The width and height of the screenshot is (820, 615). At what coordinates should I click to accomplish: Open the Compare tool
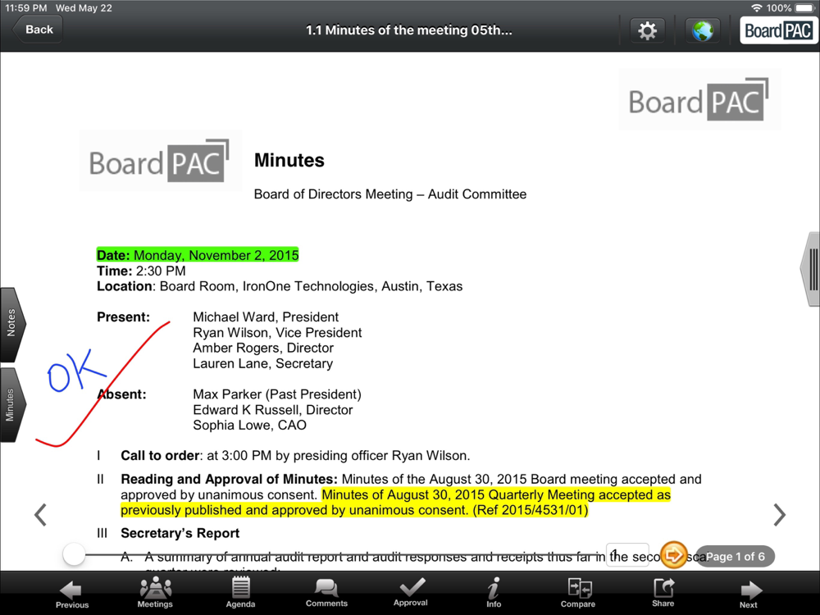pos(578,593)
